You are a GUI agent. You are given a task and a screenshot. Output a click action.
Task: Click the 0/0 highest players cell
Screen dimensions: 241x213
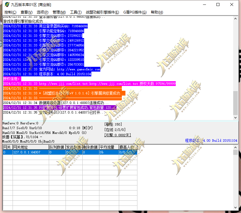[x=128, y=152]
